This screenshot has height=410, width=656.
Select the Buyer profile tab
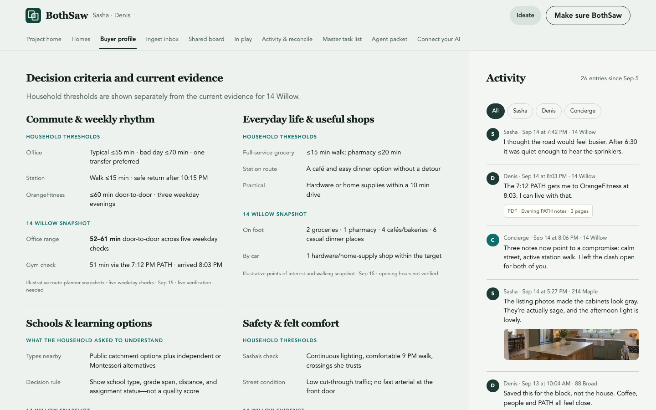pos(118,39)
